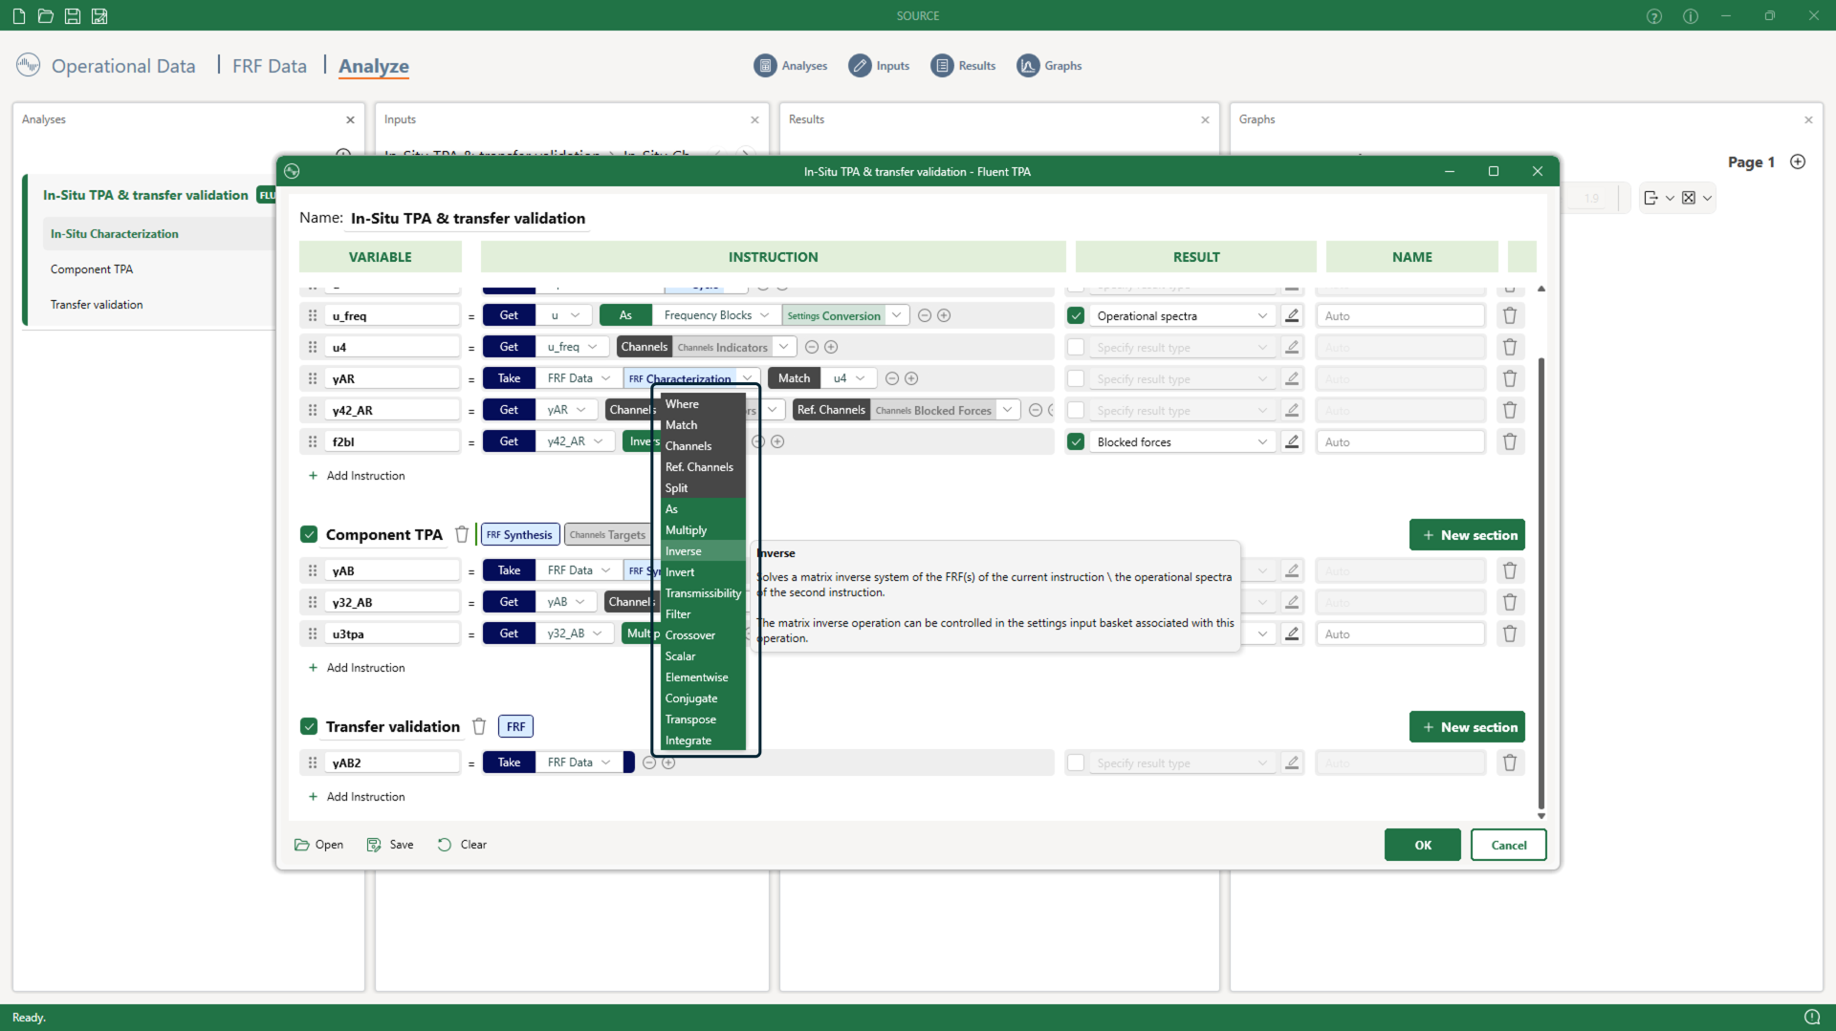This screenshot has width=1836, height=1031.
Task: Select Transmissibility from the operation list
Action: point(703,593)
